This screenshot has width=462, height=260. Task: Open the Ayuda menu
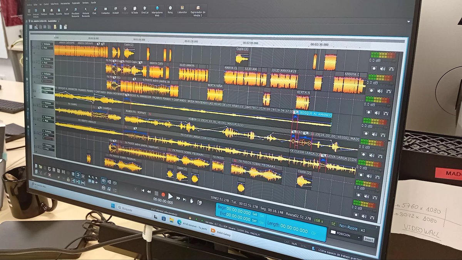click(x=93, y=2)
